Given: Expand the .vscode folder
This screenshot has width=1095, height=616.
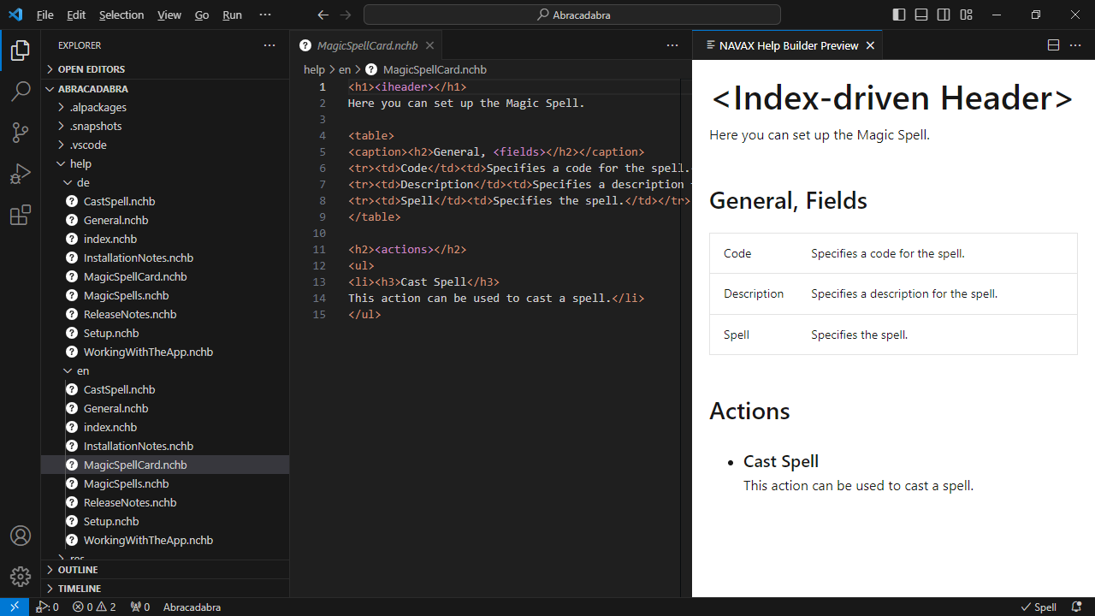Looking at the screenshot, I should pyautogui.click(x=88, y=145).
